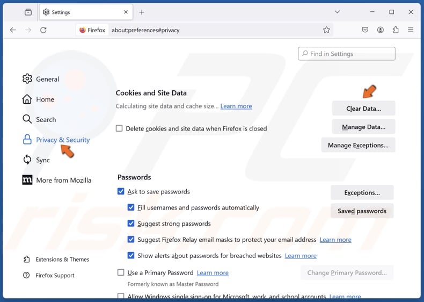Image resolution: width=424 pixels, height=302 pixels.
Task: Open the Firefox account icon
Action: click(x=380, y=30)
